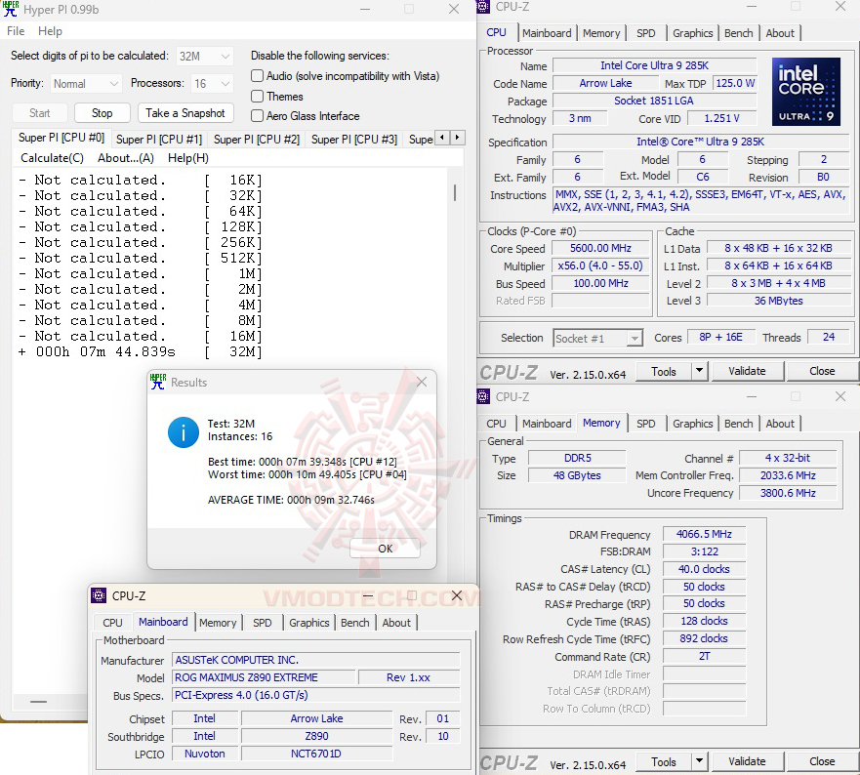
Task: Click Take a Snapshot button
Action: (x=185, y=113)
